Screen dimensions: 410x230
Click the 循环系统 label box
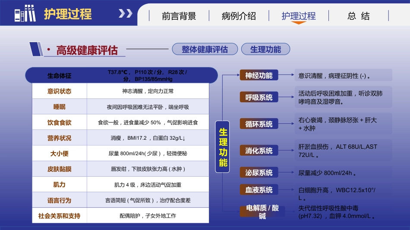pos(259,124)
